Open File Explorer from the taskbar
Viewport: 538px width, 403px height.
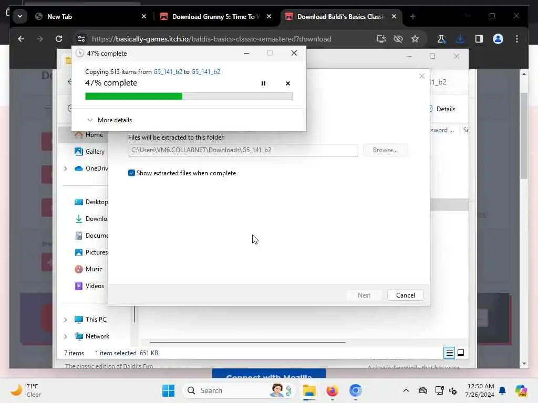pos(309,390)
